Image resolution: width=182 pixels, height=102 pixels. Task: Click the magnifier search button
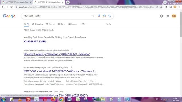109,16
